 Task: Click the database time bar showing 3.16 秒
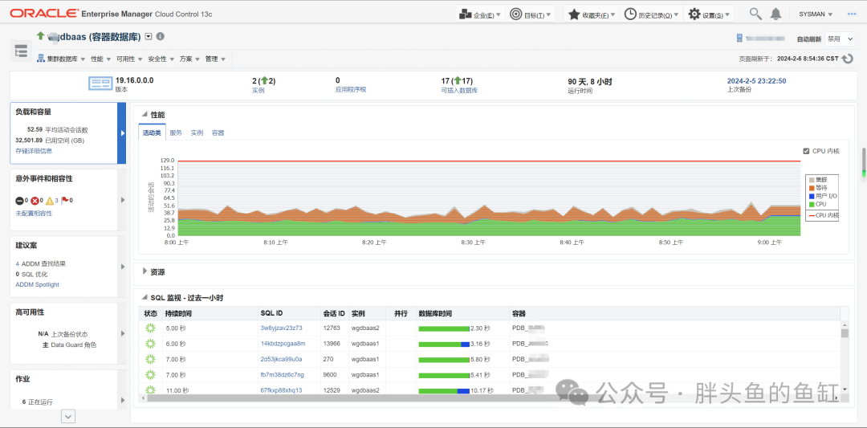(x=444, y=344)
